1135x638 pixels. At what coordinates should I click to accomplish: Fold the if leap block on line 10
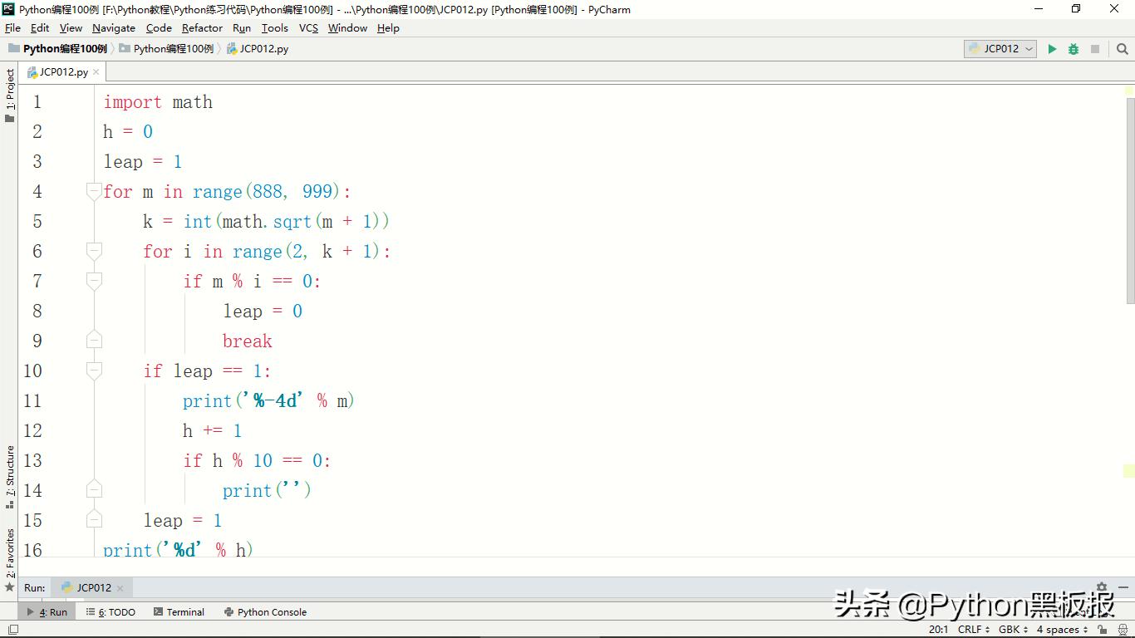tap(94, 371)
